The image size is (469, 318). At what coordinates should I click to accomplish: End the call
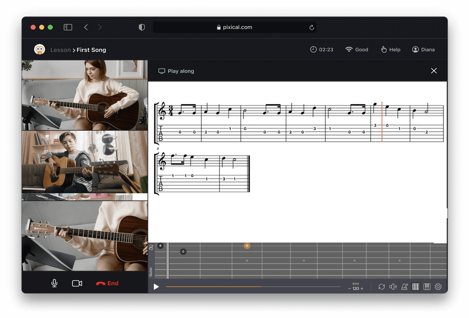click(x=107, y=283)
